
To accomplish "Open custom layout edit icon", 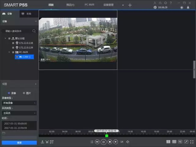I will 186,141.
